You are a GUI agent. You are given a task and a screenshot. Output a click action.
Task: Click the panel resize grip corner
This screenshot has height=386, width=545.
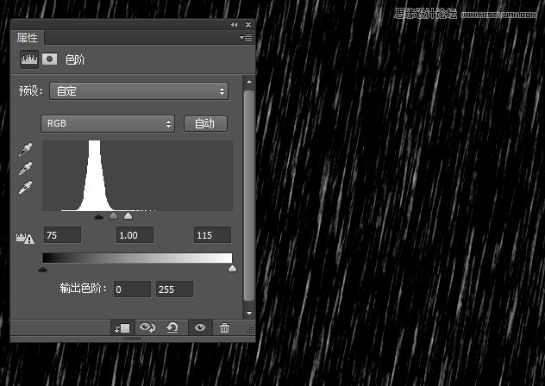click(250, 330)
